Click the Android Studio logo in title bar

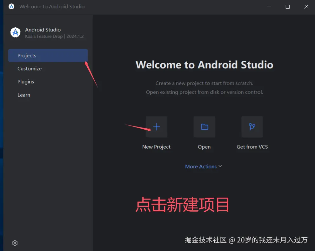point(11,6)
